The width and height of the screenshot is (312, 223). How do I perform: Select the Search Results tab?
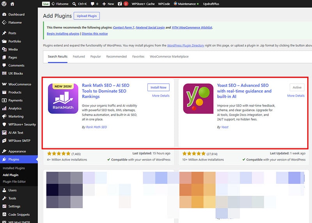point(58,56)
